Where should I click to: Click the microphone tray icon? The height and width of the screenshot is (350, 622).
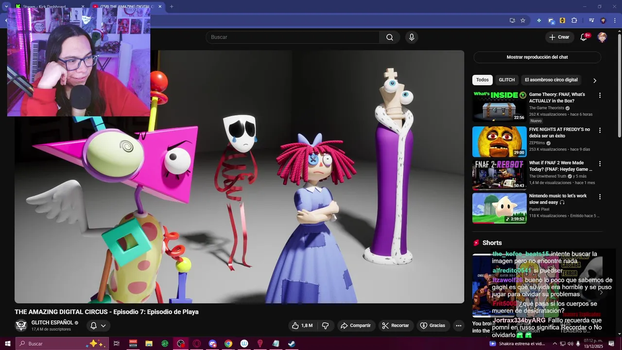tap(578, 344)
